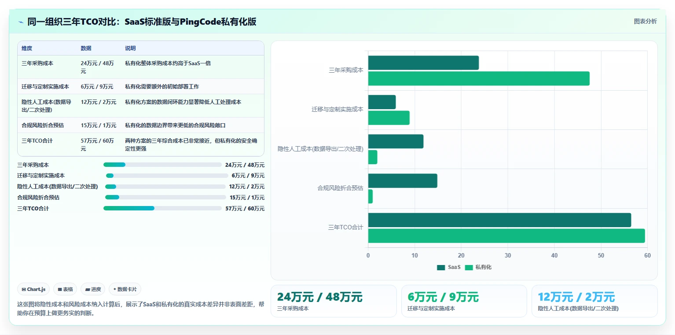
Task: Select the 数据卡片 tag
Action: tap(125, 289)
